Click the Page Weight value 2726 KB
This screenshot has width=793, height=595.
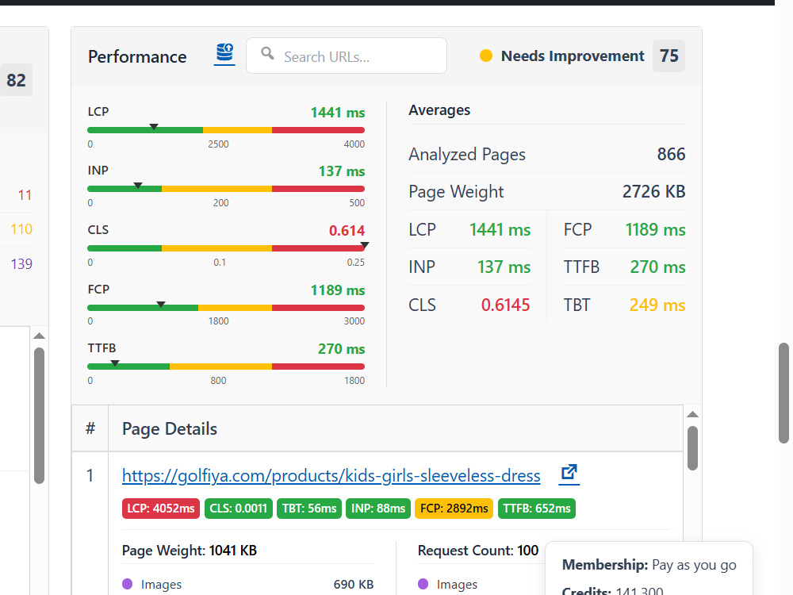654,192
